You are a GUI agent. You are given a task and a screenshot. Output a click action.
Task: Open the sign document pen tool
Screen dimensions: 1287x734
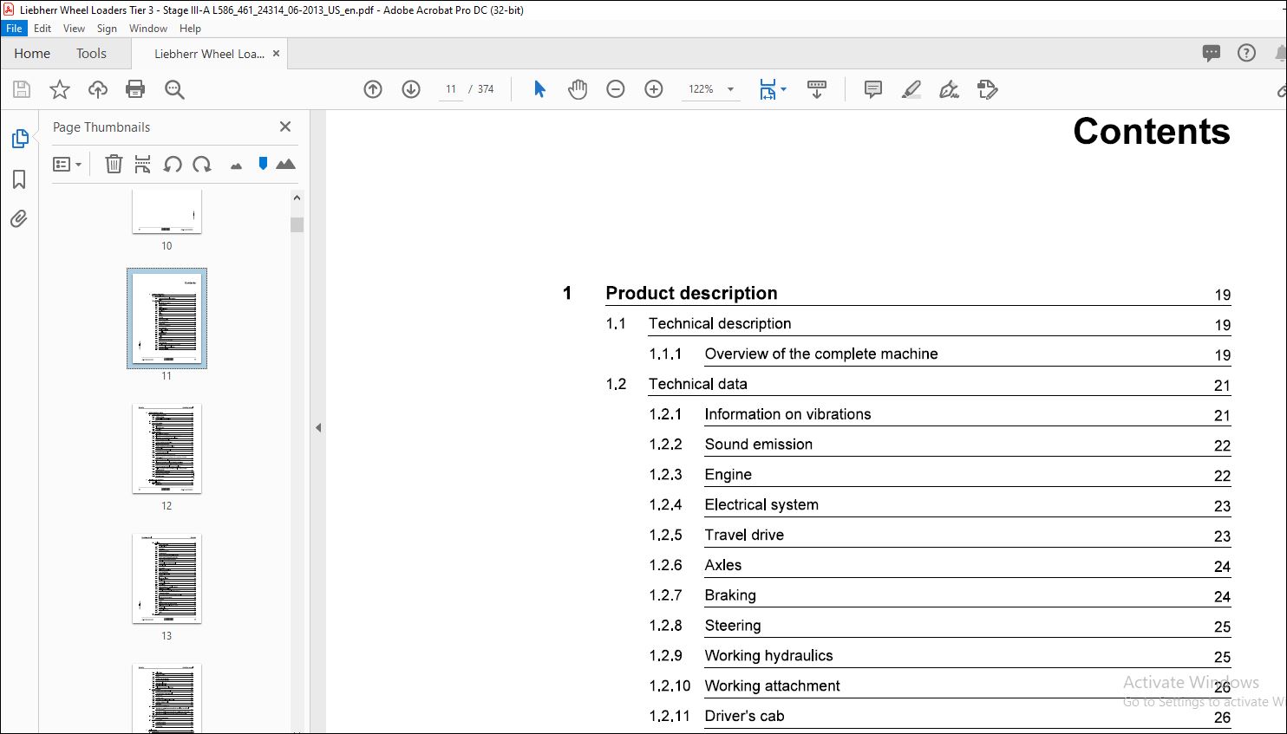coord(950,89)
